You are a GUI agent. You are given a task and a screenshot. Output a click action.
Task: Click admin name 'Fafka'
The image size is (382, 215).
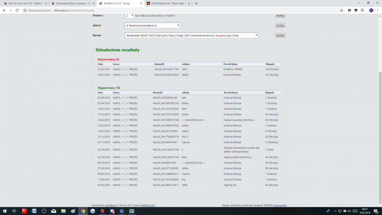tap(185, 185)
